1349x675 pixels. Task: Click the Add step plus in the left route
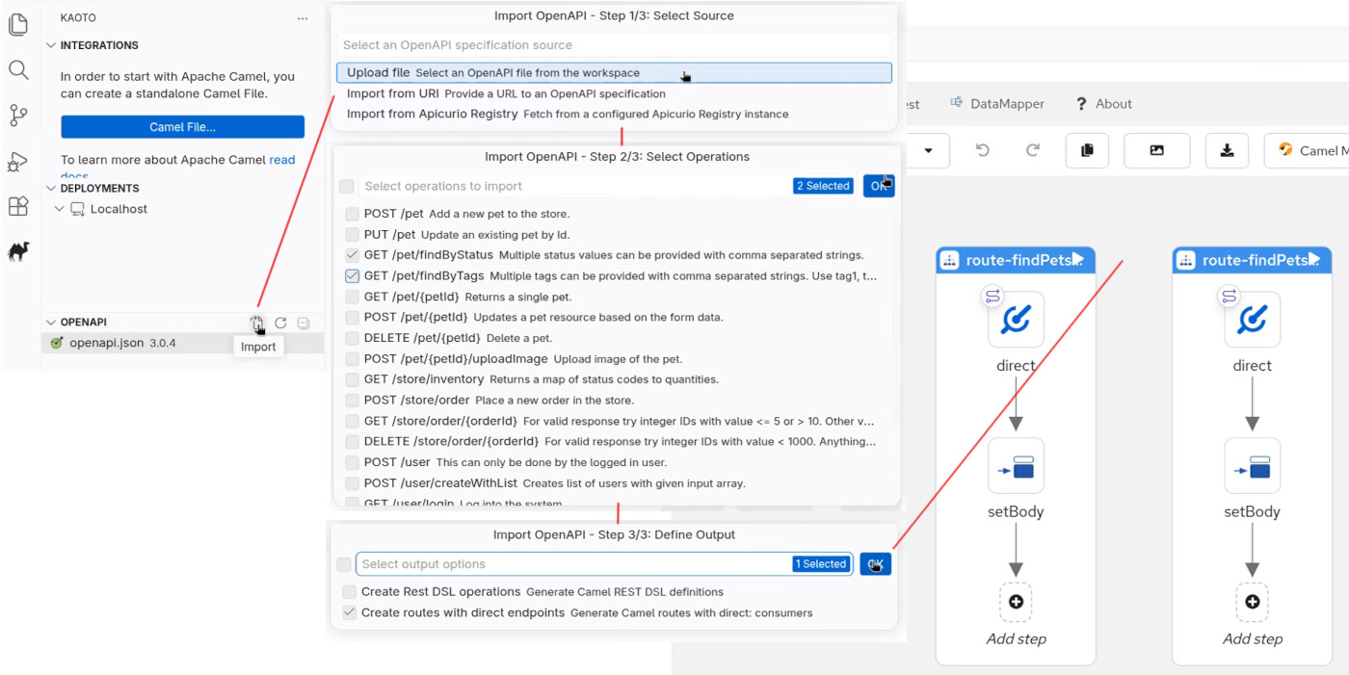[x=1016, y=602]
